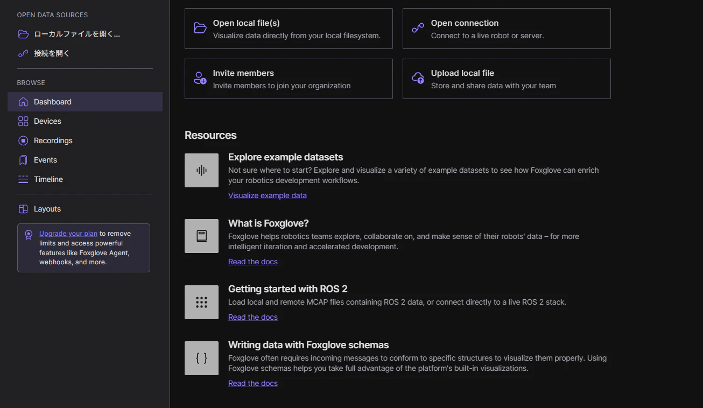Click the Writing data with Foxglove schemas heading
The width and height of the screenshot is (703, 408).
click(x=308, y=345)
